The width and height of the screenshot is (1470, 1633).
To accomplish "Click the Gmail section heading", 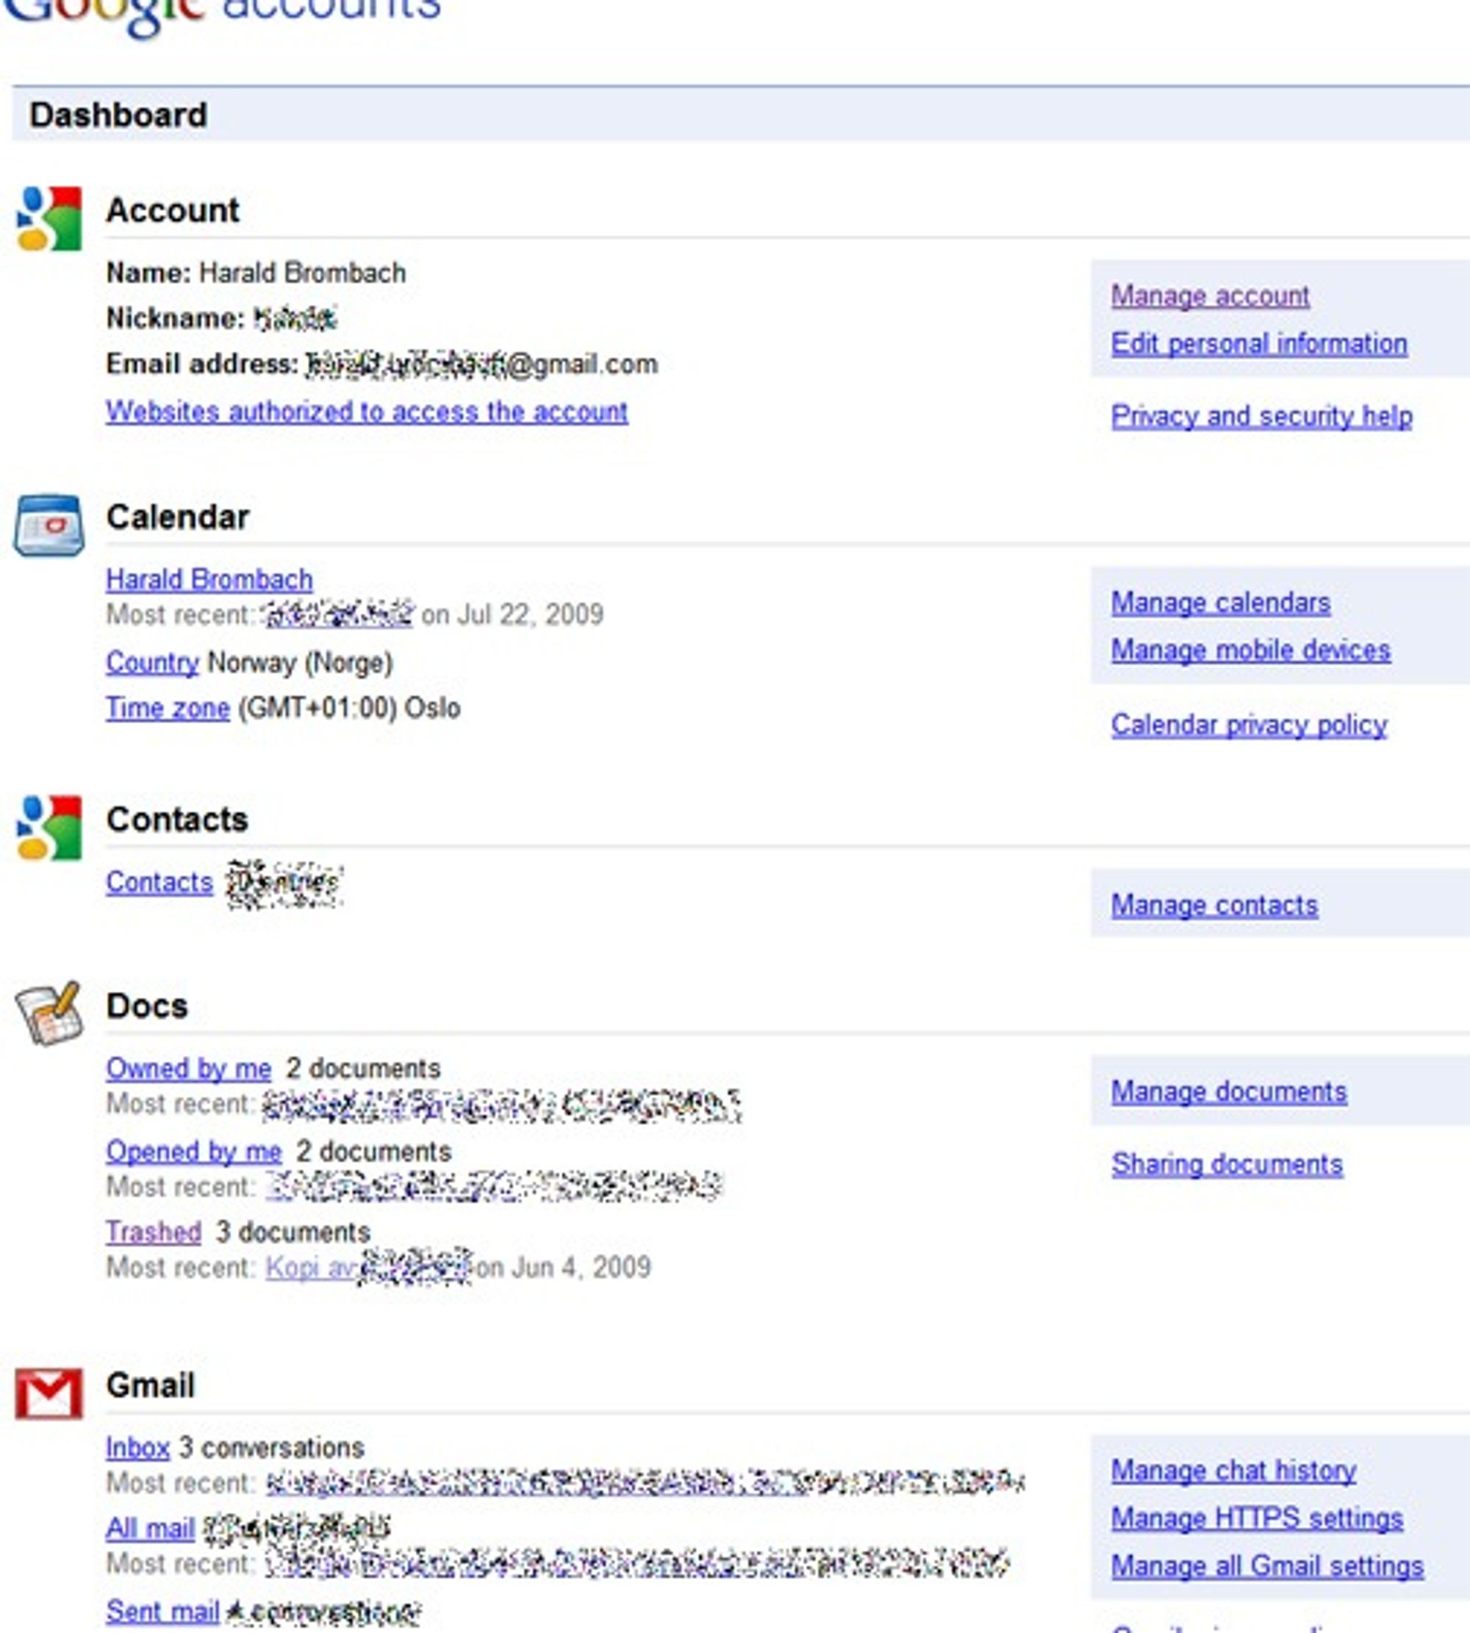I will (x=150, y=1386).
